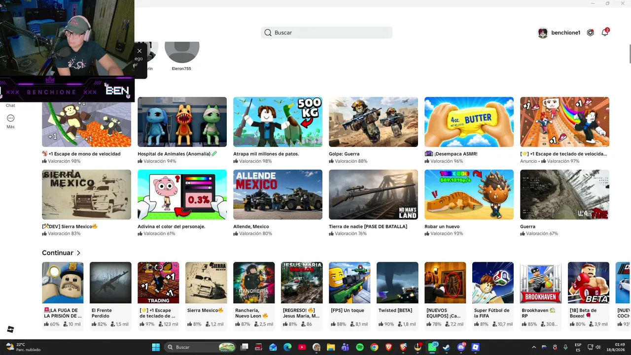
Task: Click the microphone icon in system tray
Action: (565, 347)
